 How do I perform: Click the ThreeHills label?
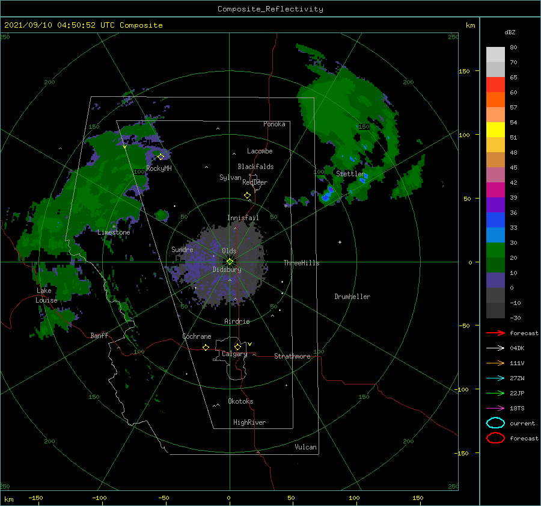[x=301, y=263]
